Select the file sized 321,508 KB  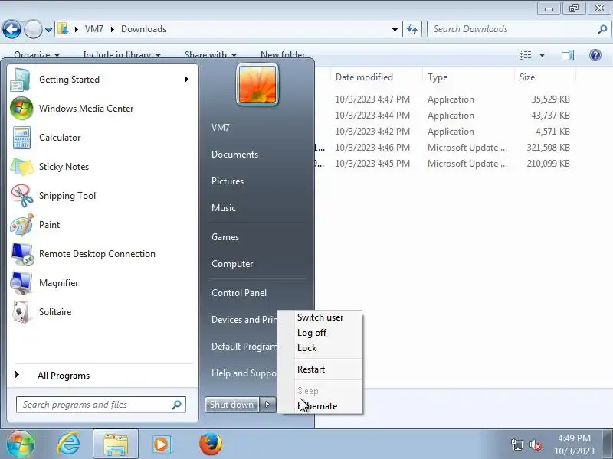tap(446, 148)
